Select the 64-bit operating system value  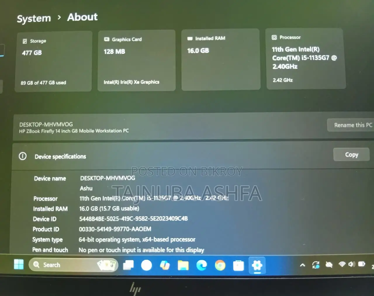[137, 240]
